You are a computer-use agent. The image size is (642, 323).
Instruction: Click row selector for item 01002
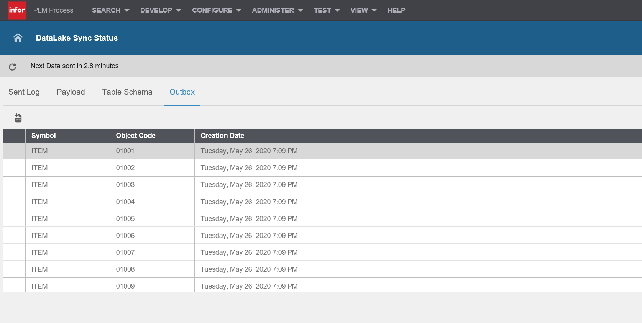pyautogui.click(x=14, y=168)
